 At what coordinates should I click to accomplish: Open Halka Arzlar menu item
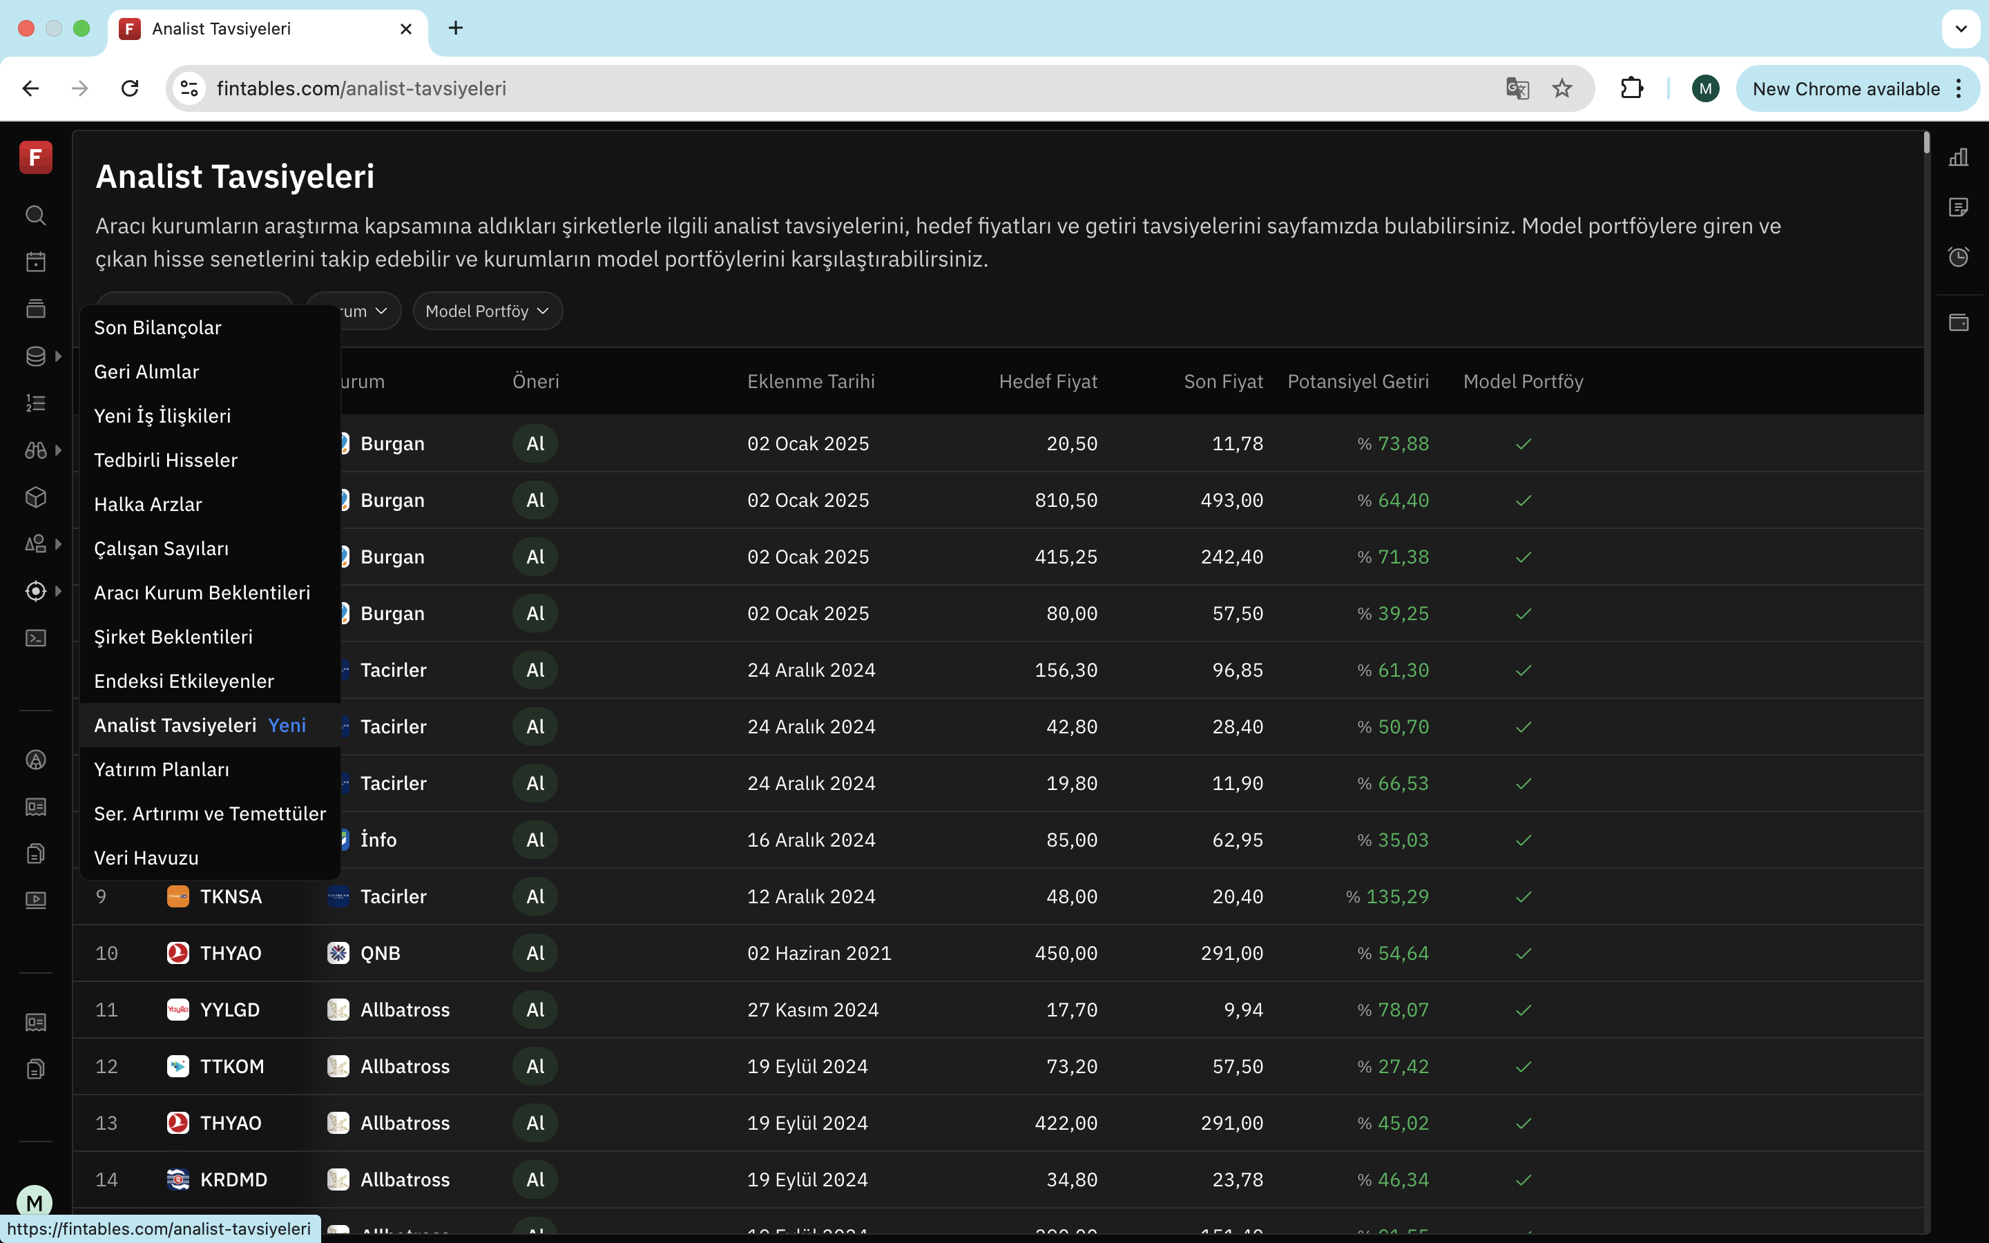pos(211,505)
